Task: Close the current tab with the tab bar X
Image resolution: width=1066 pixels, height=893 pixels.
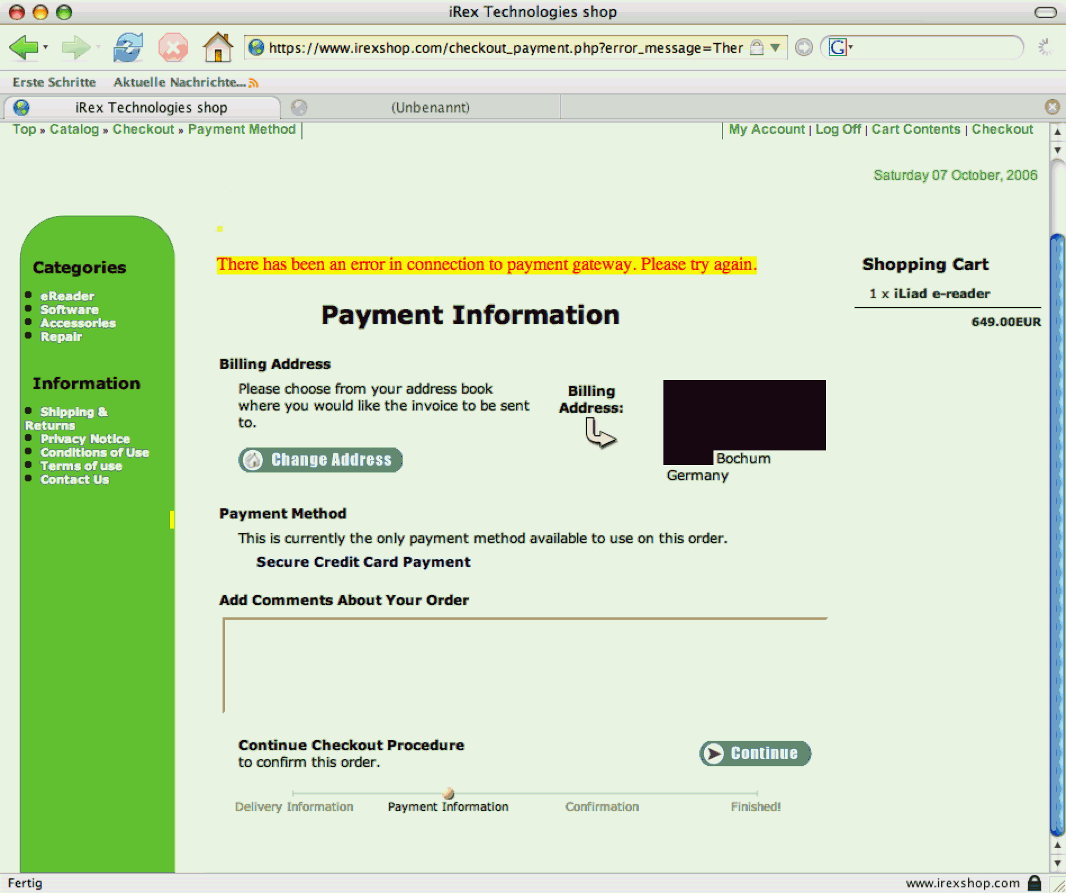Action: point(1052,107)
